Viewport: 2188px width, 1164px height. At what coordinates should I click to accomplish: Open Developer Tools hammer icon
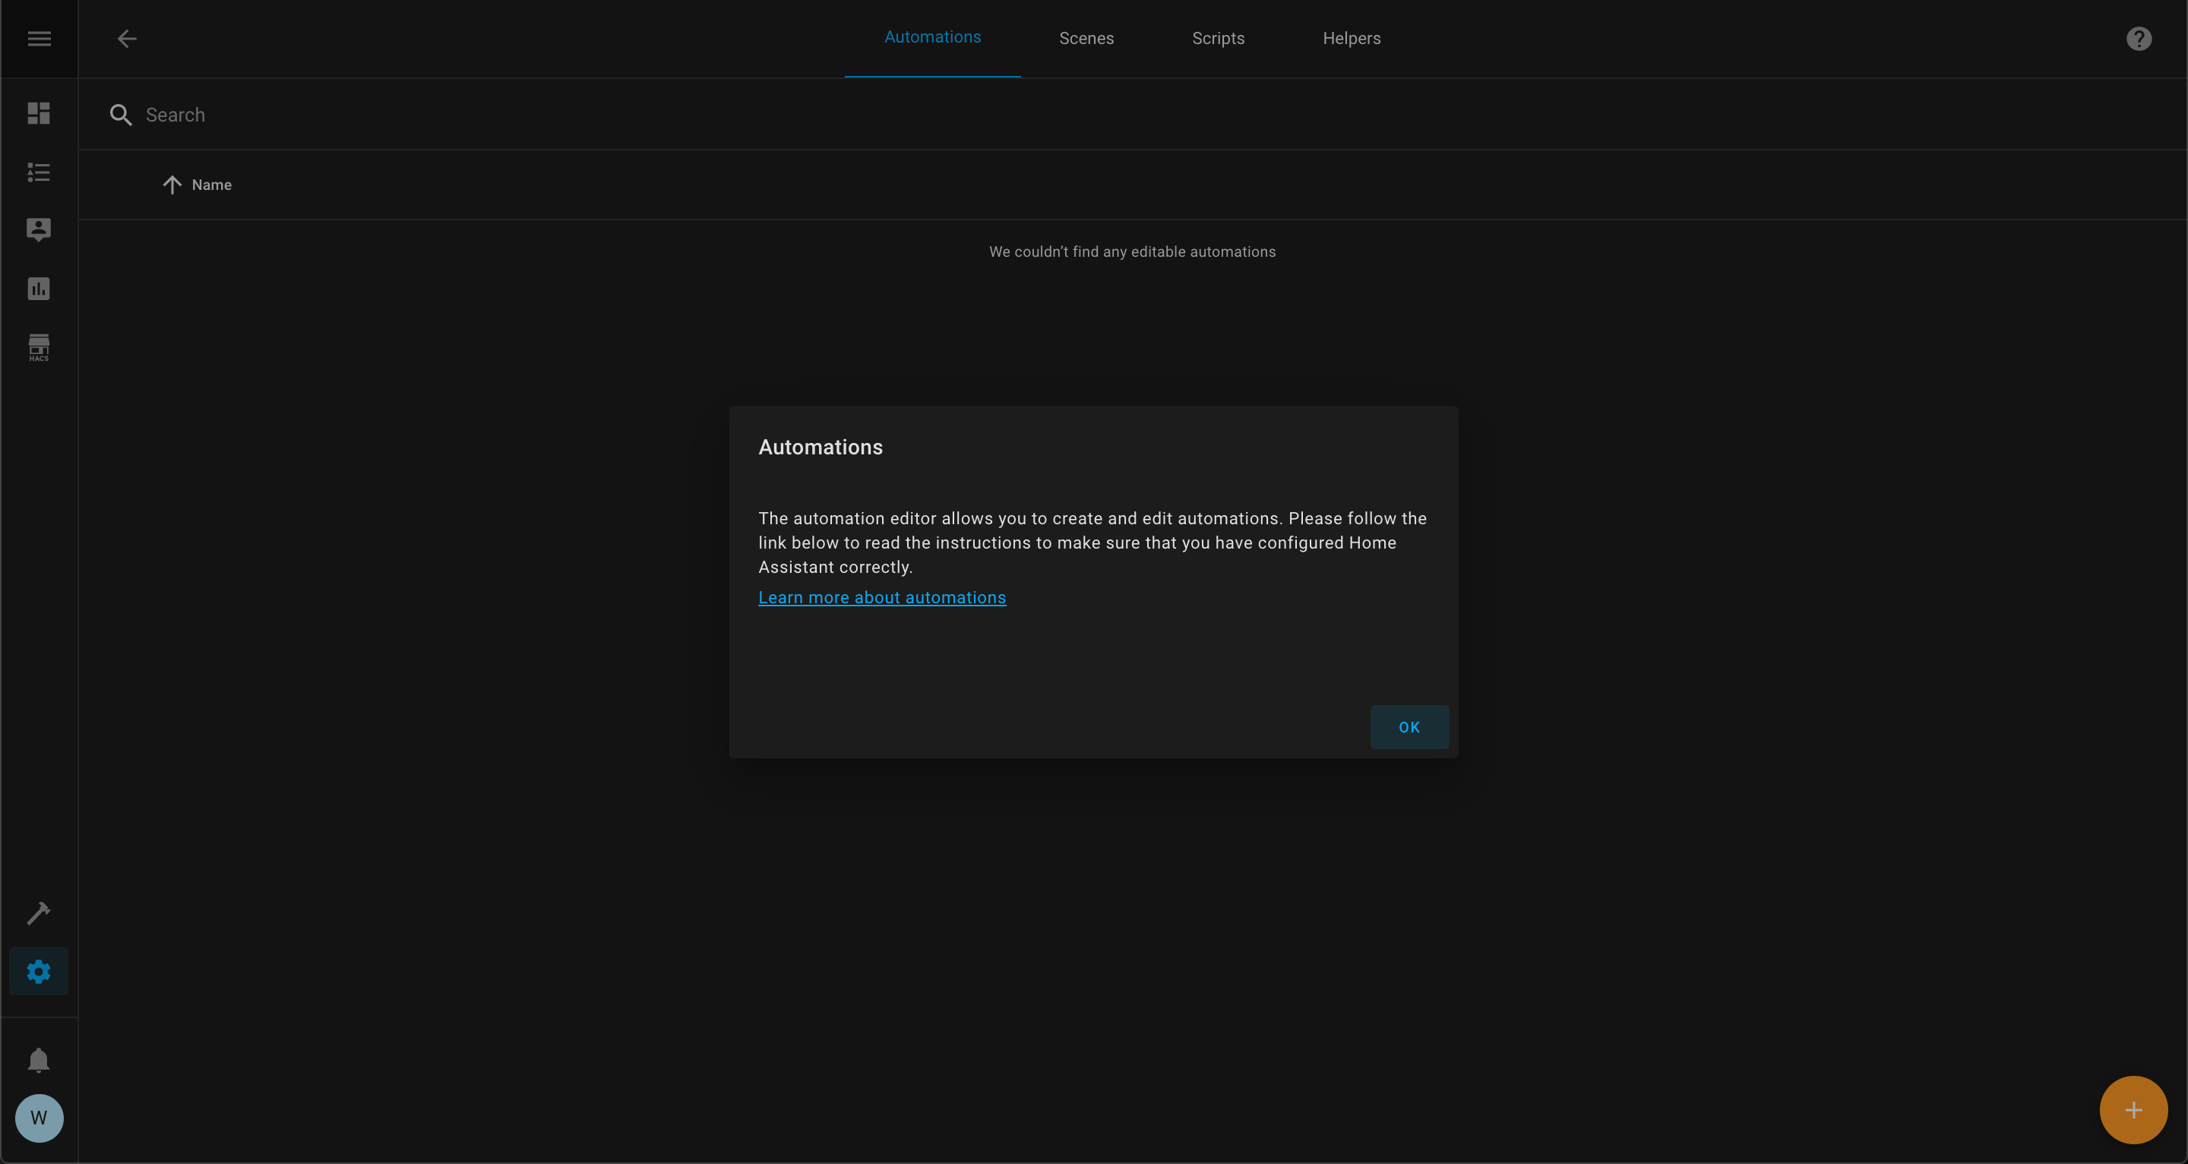(x=39, y=913)
